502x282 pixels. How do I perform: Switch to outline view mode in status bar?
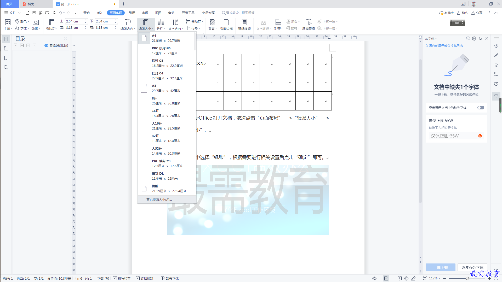coord(393,278)
